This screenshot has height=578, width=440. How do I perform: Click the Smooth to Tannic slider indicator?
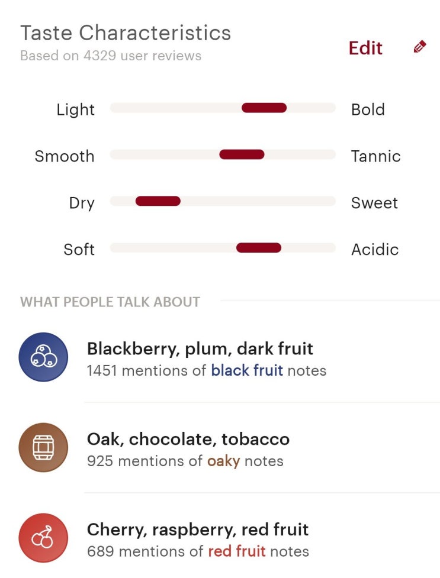point(242,154)
